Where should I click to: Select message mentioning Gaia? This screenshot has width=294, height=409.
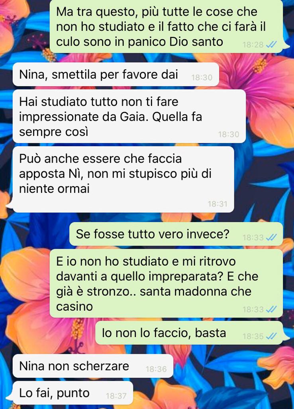(129, 116)
